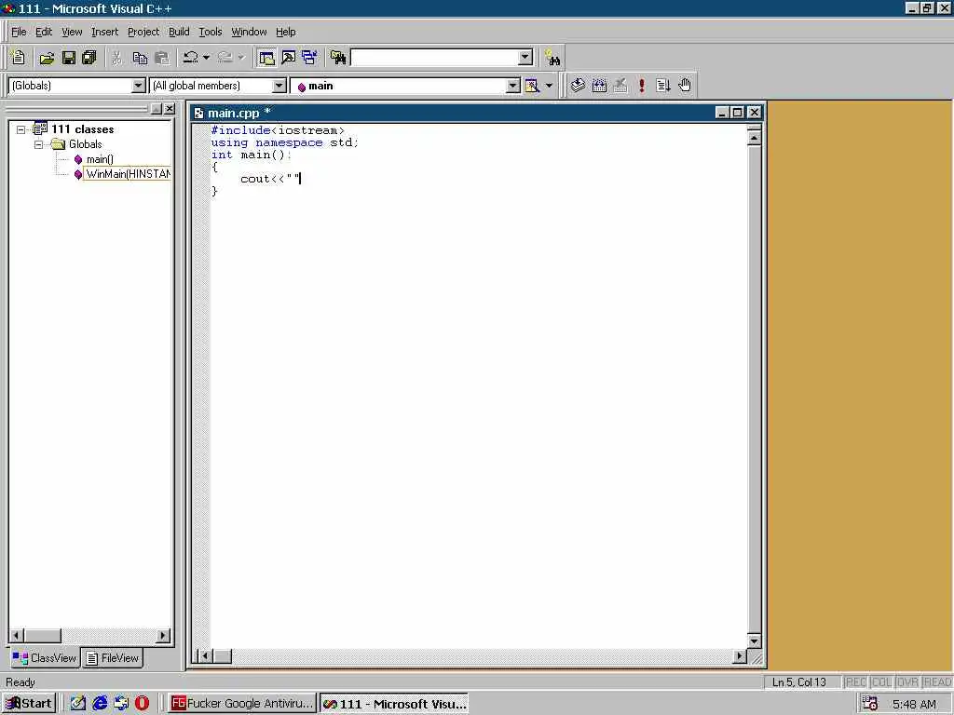
Task: Click the Compile icon in build toolbar
Action: (x=578, y=85)
